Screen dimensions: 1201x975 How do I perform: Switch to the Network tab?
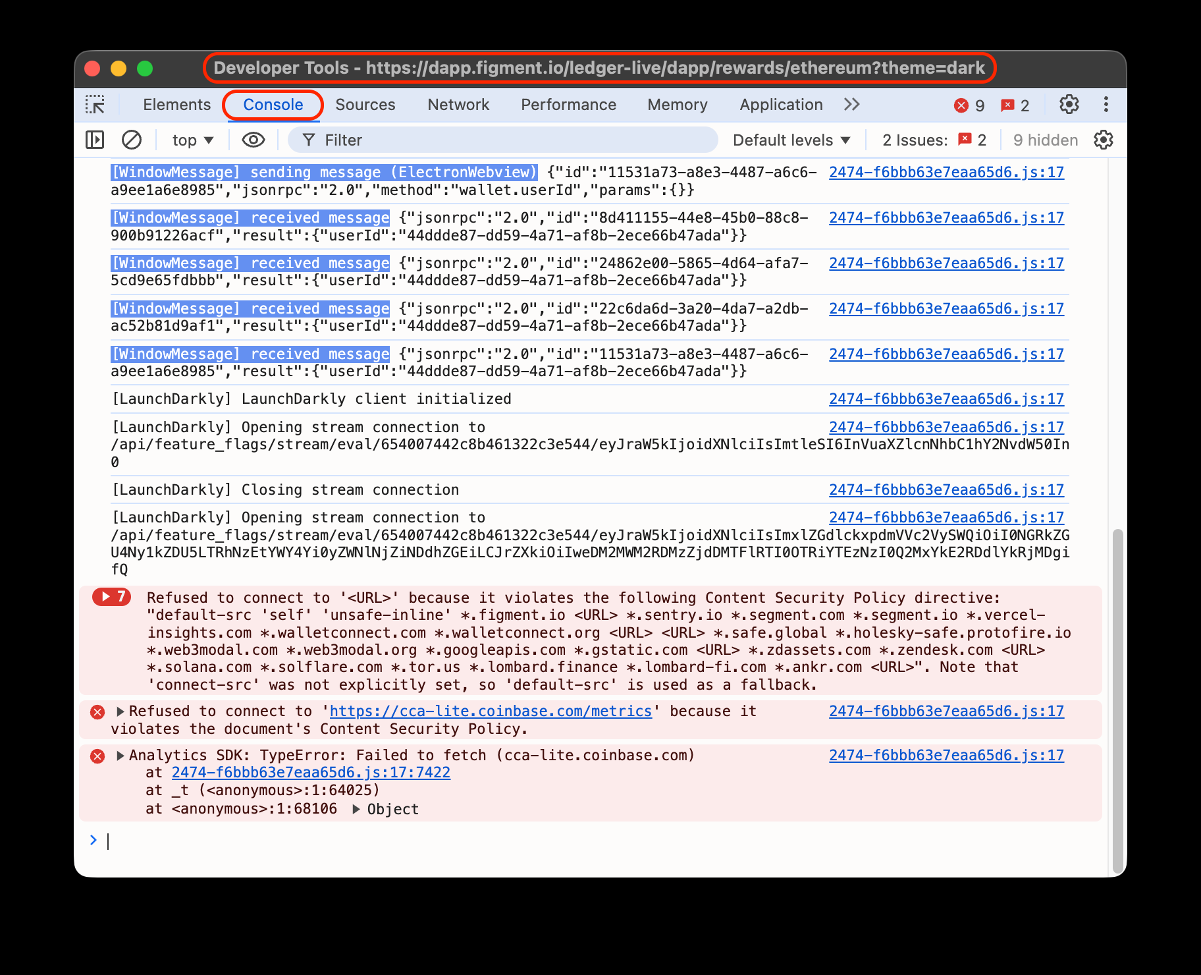point(458,105)
